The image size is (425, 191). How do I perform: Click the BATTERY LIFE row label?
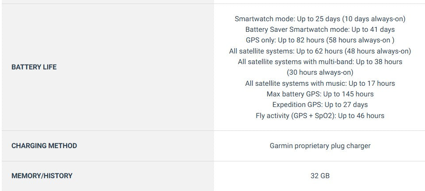[x=34, y=68]
